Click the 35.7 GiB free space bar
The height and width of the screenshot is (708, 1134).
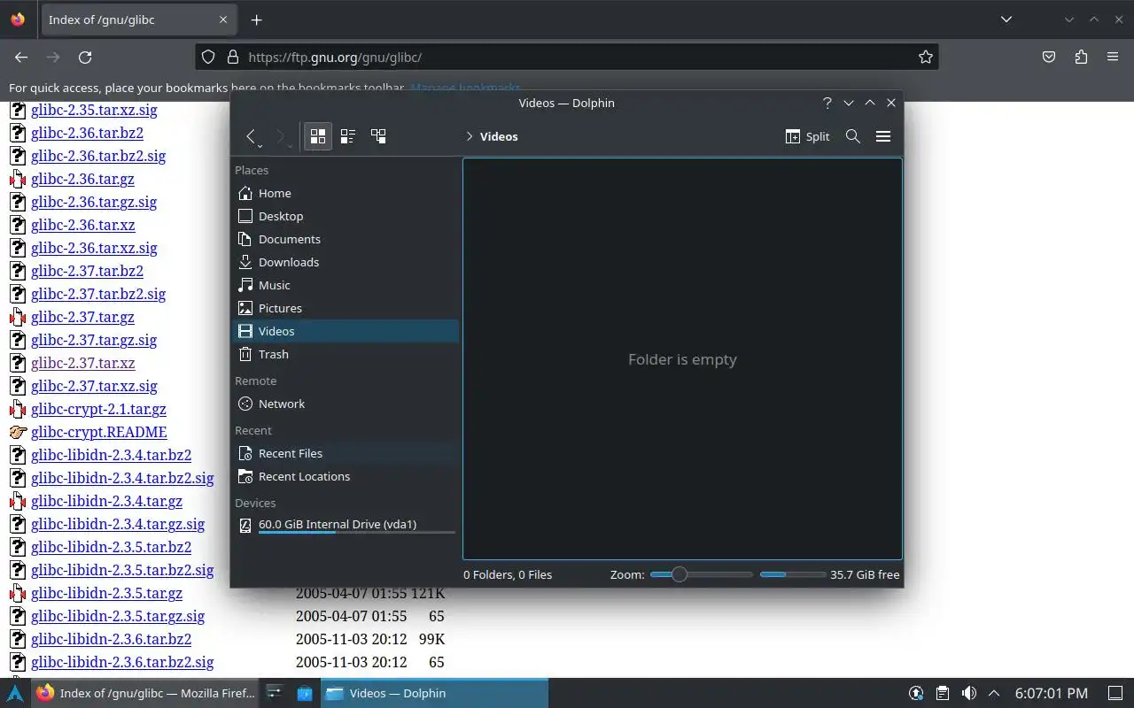[792, 574]
